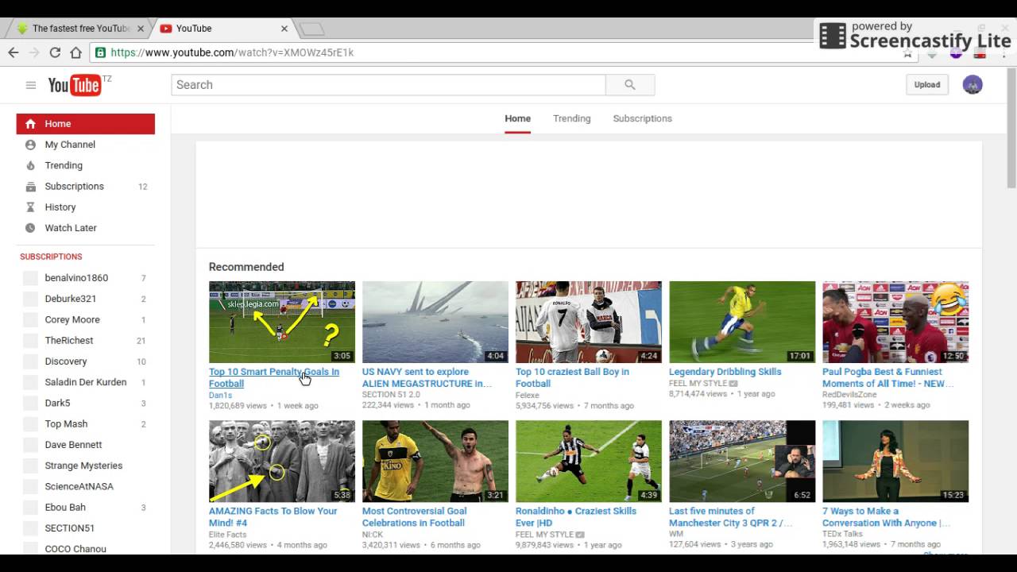
Task: Click the browser back arrow
Action: pyautogui.click(x=14, y=52)
